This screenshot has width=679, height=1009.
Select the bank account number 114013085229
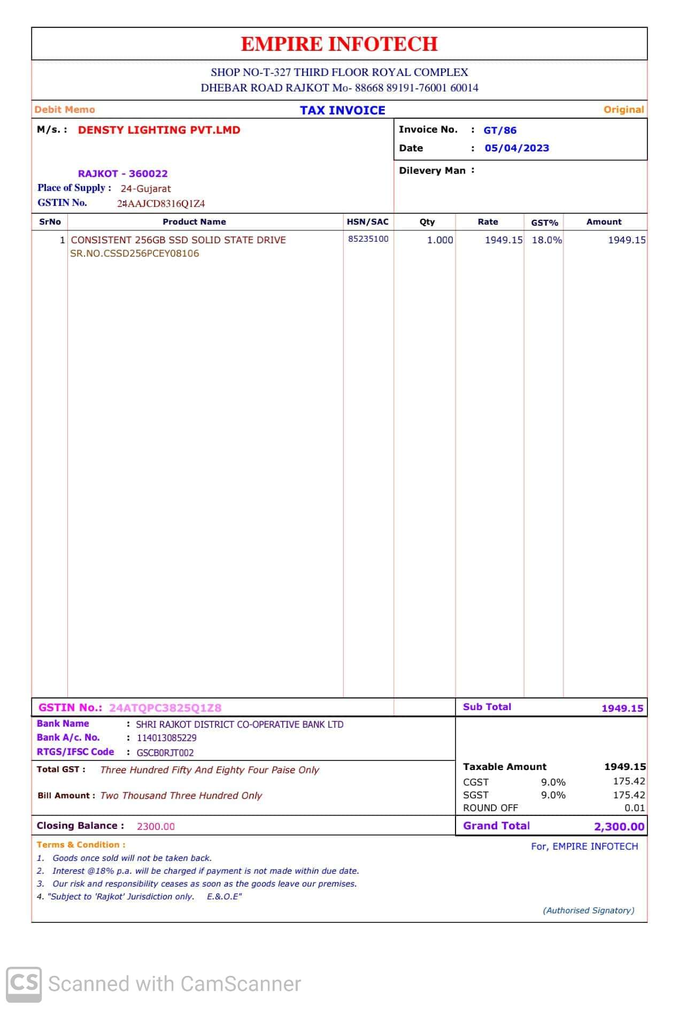(x=166, y=738)
